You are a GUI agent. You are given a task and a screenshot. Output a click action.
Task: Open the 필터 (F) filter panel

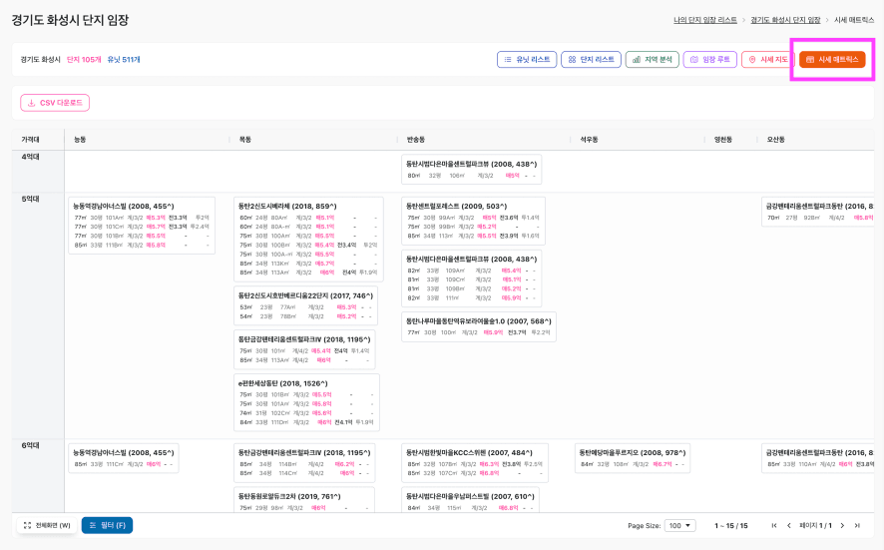tap(107, 525)
